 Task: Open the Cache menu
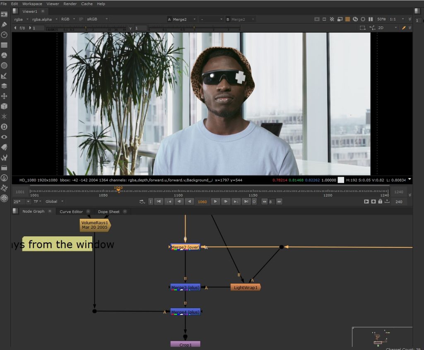coord(87,4)
